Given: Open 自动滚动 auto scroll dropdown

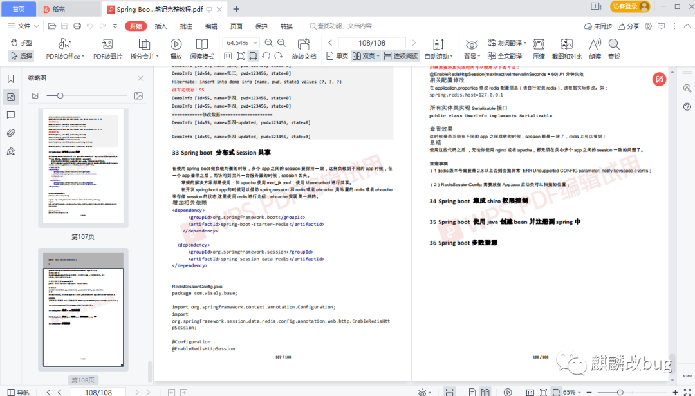Looking at the screenshot, I should click(438, 49).
